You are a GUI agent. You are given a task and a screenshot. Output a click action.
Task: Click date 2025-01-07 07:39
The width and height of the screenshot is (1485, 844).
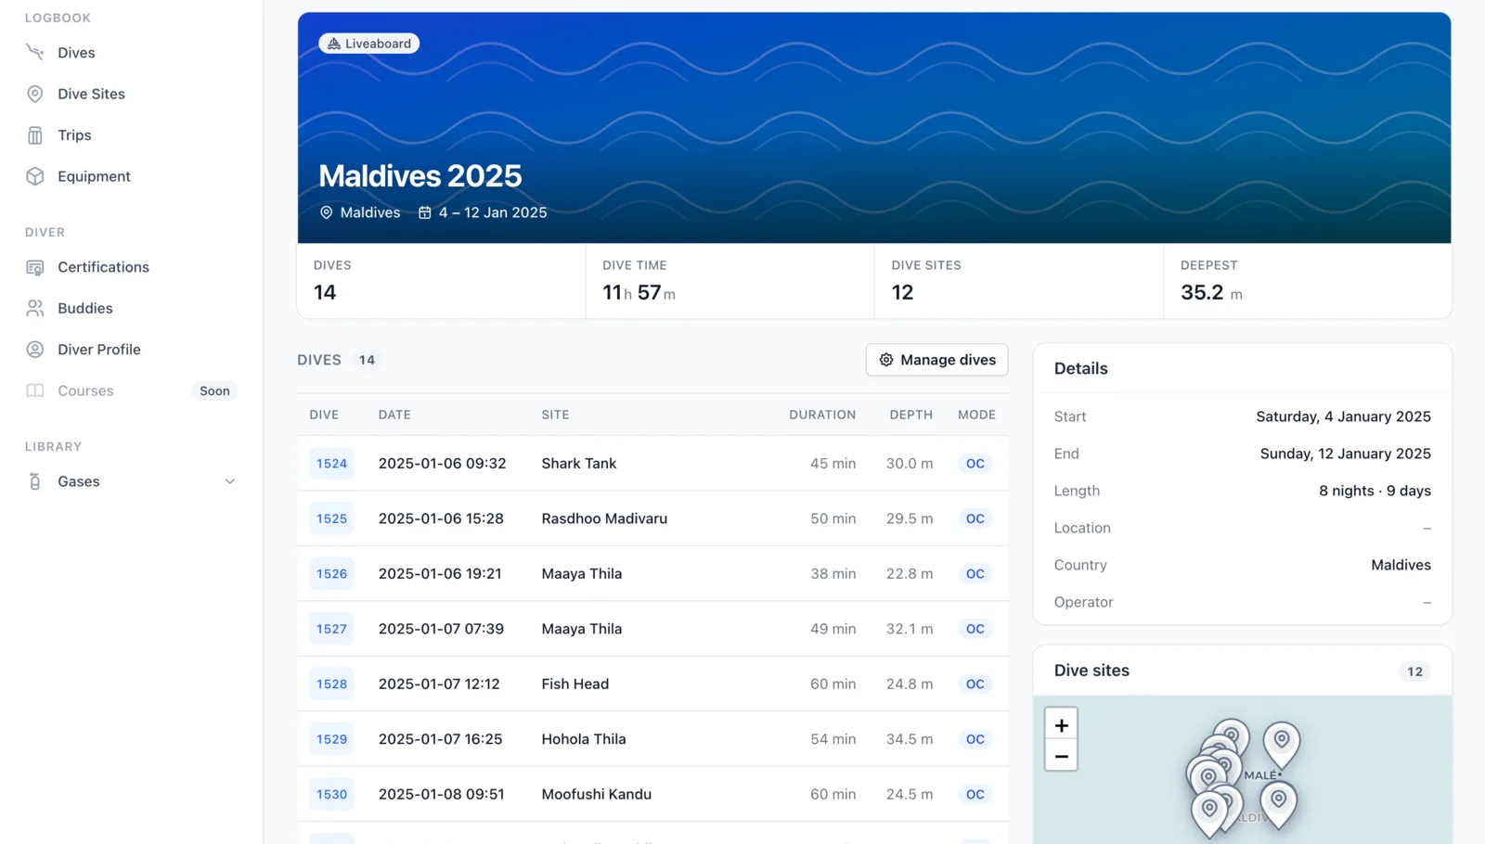click(x=441, y=629)
